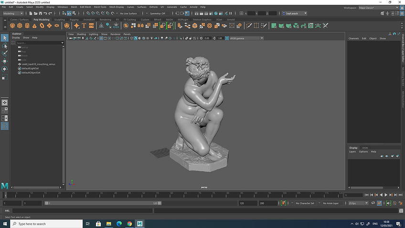405x228 pixels.
Task: Toggle loop playback mode
Action: (x=373, y=203)
